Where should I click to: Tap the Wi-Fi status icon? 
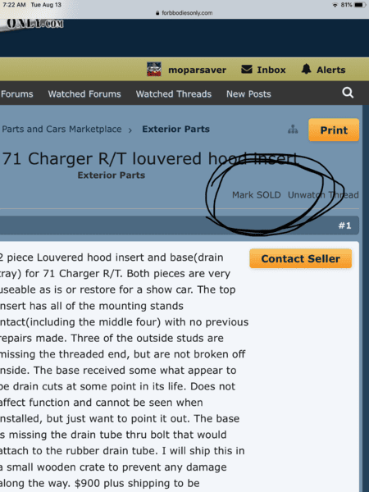pos(335,5)
